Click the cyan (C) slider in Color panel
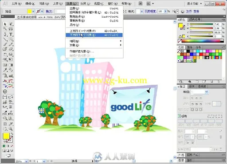The image size is (227, 164). coord(201,24)
